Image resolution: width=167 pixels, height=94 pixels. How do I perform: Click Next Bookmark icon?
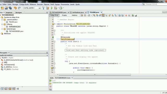point(113,15)
